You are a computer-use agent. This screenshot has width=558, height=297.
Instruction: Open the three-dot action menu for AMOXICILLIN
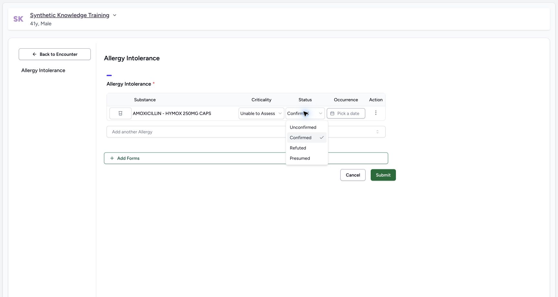click(x=376, y=113)
